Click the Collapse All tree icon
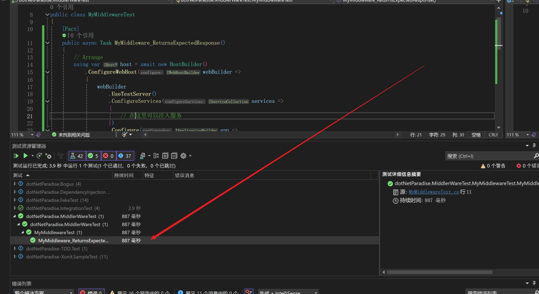Screen dimensions: 539x294 (x=174, y=156)
